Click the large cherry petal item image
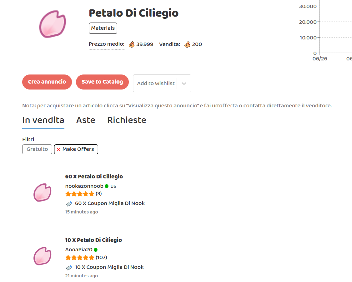 point(53,24)
